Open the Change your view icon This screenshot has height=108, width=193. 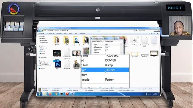pos(150,33)
